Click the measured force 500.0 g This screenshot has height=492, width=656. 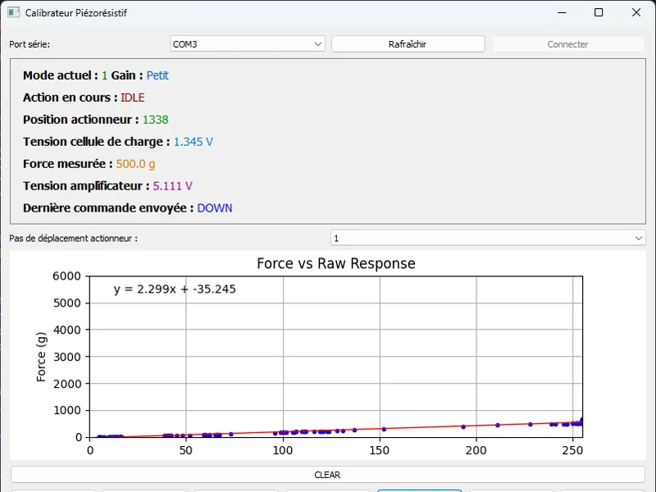pos(135,164)
